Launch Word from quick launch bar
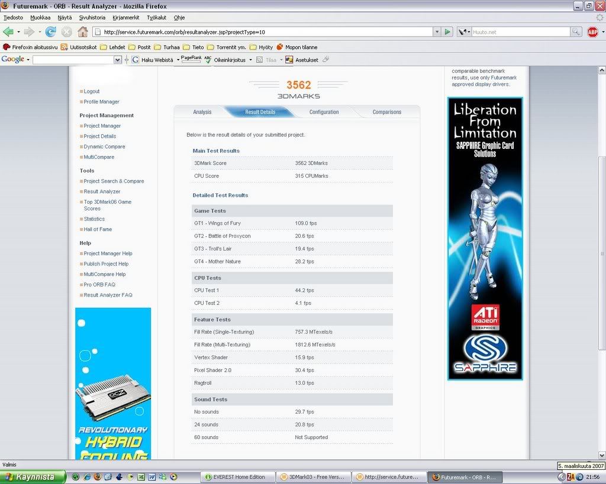 152,477
